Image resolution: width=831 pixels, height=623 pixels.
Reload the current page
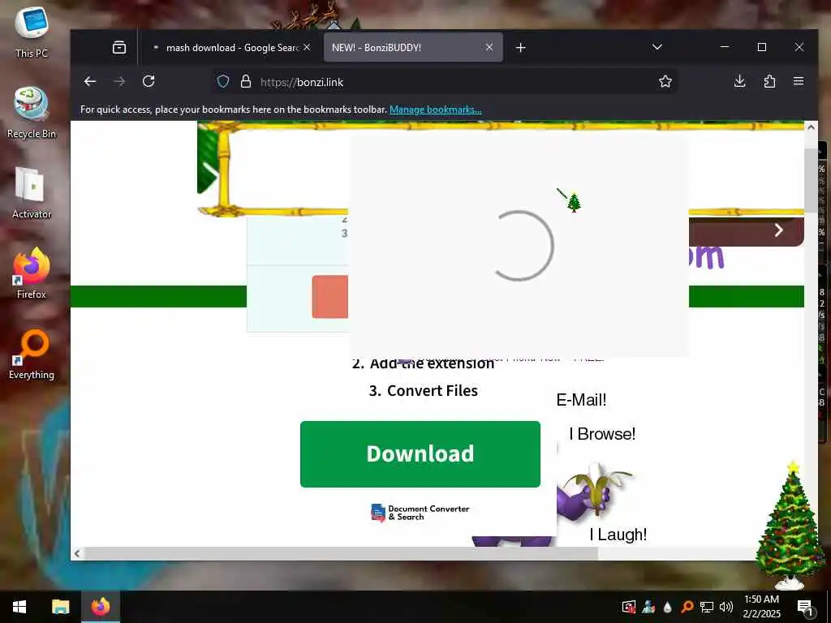149,82
